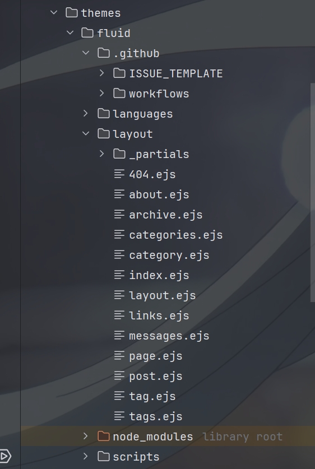The image size is (315, 469).
Task: Click the folder icon next to _partials
Action: (x=119, y=154)
